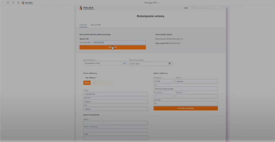Click the Data końca dostawy date field

tap(151, 64)
